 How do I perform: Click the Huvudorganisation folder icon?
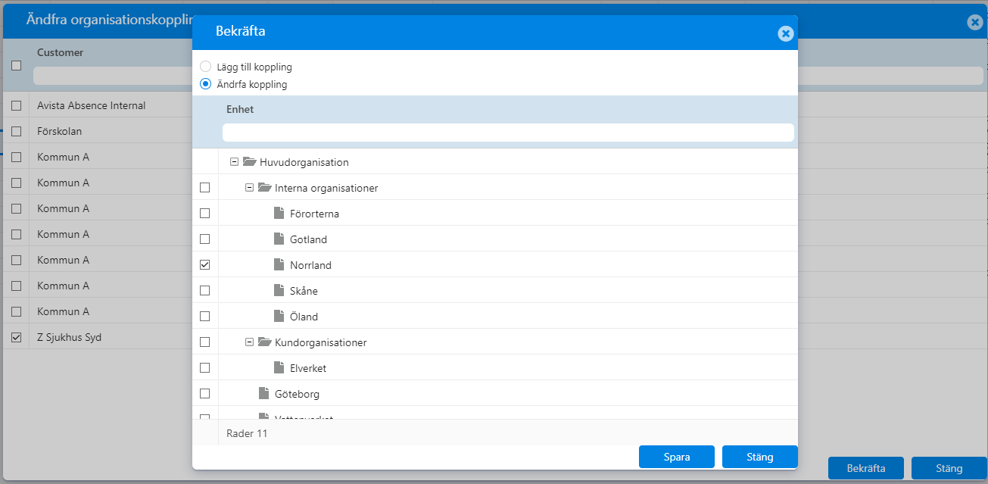click(x=249, y=162)
